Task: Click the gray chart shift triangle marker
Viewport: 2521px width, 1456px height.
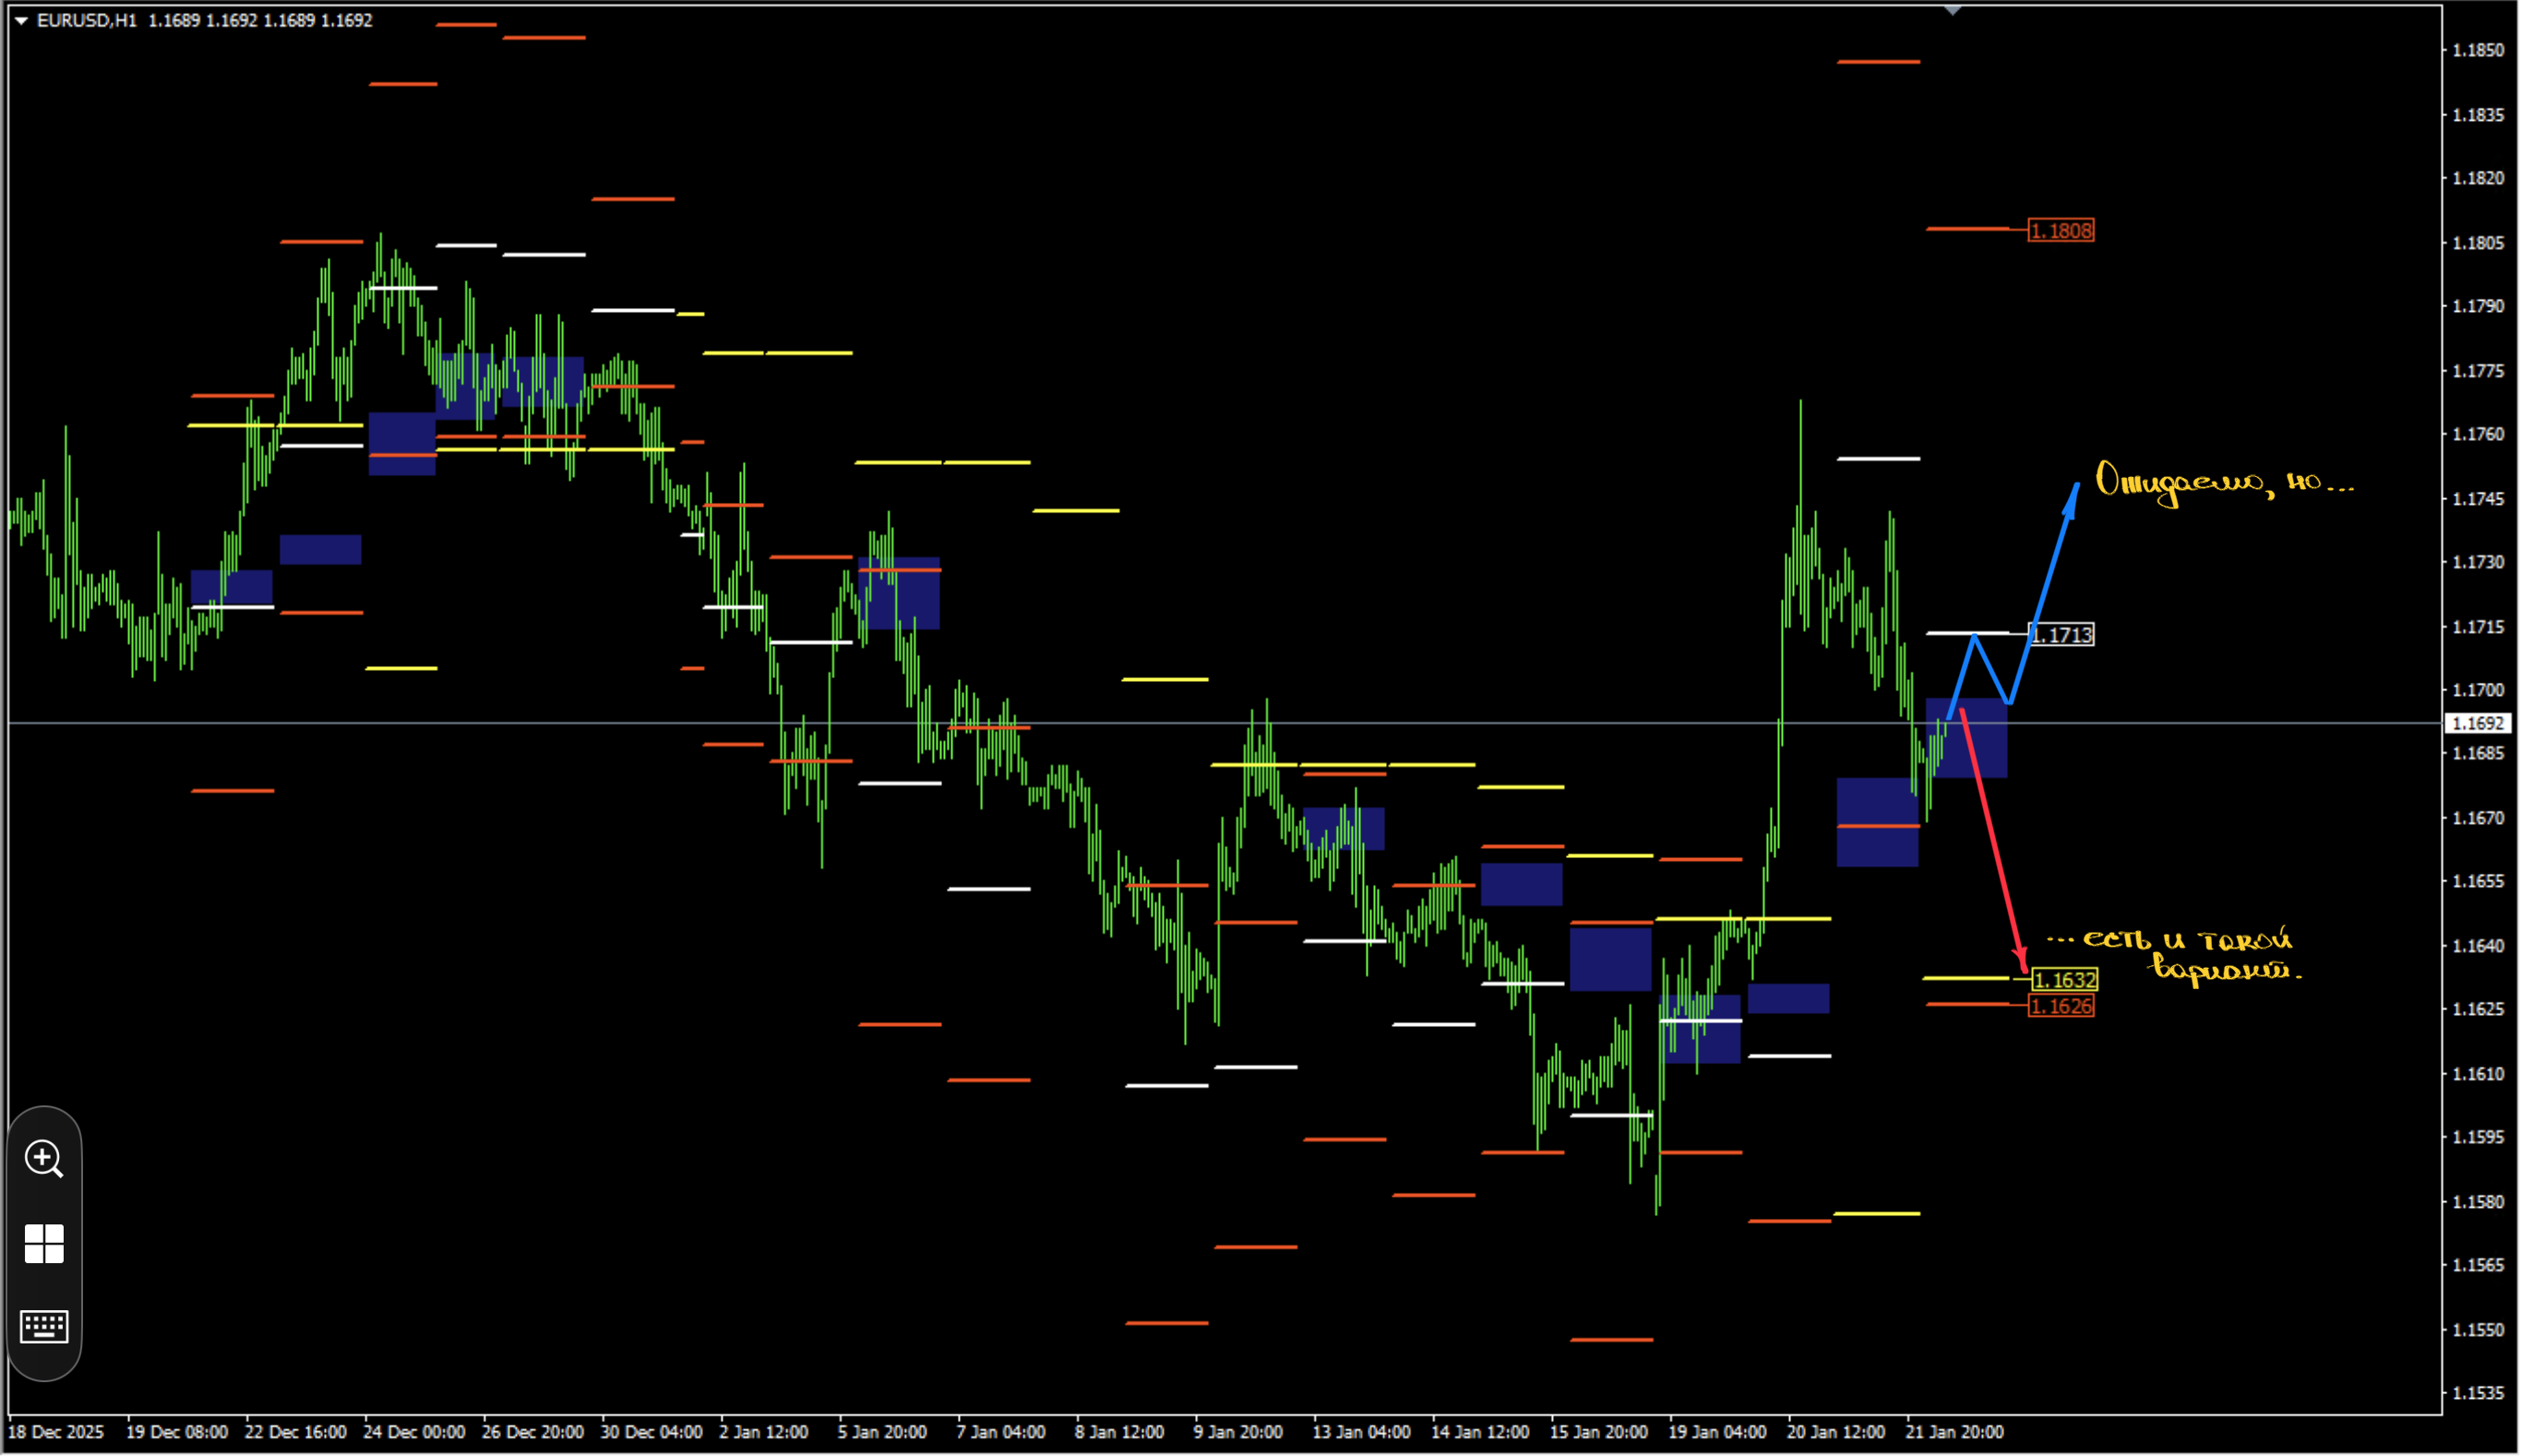Action: 1953,10
